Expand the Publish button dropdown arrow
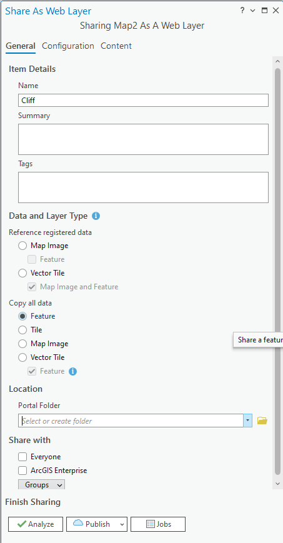The image size is (283, 543). pyautogui.click(x=122, y=524)
